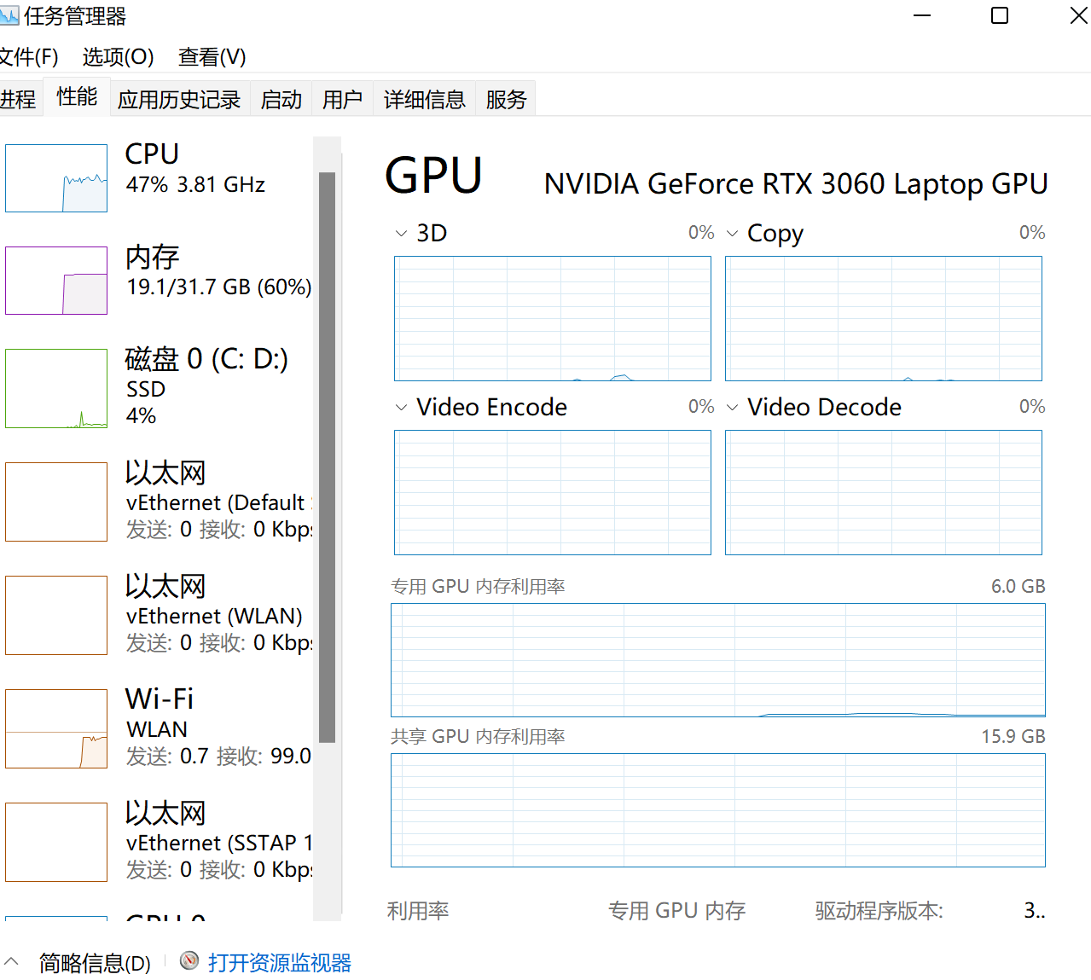Click the performance sidebar scrollbar thumb
The height and width of the screenshot is (980, 1091).
click(x=327, y=457)
